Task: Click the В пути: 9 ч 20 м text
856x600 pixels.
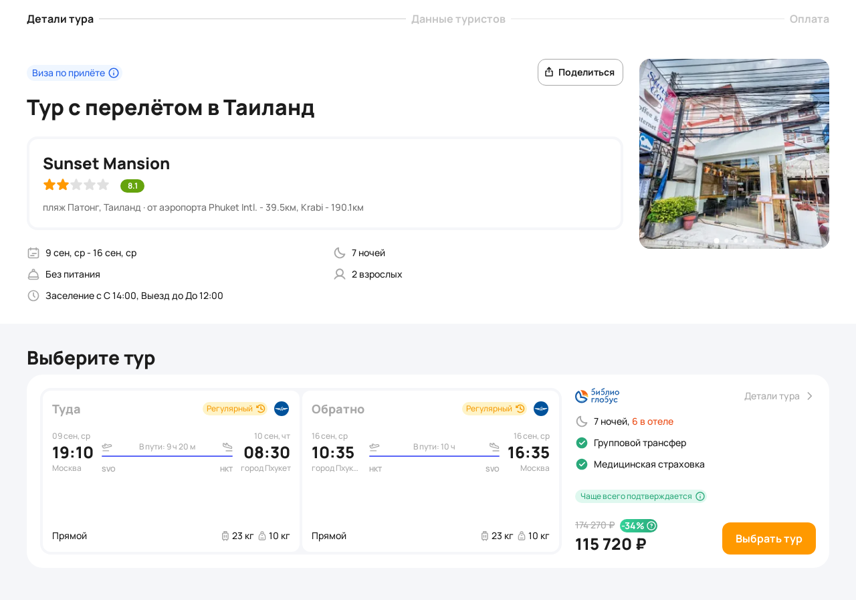Action: (167, 447)
